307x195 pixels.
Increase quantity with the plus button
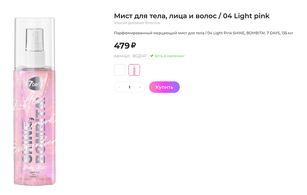click(140, 87)
